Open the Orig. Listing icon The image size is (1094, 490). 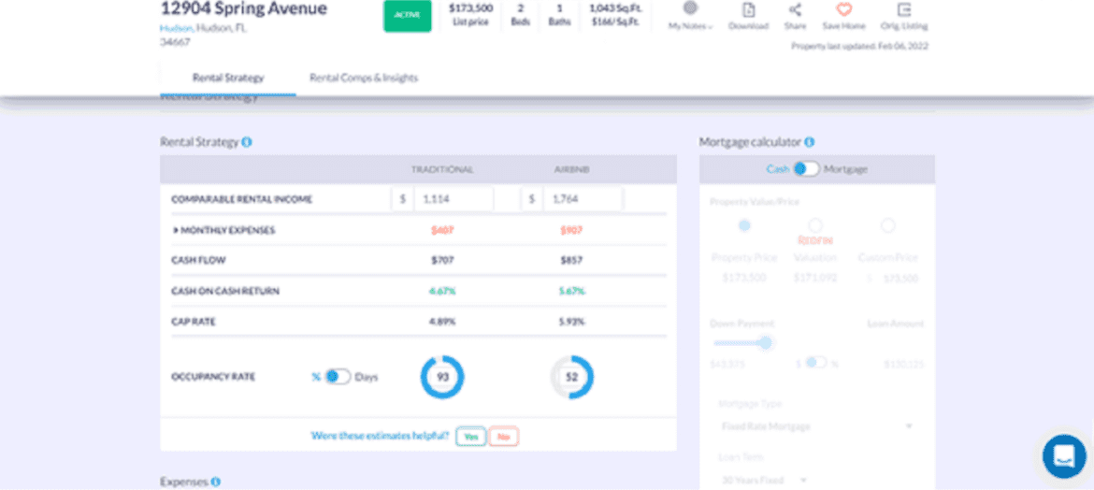tap(903, 9)
